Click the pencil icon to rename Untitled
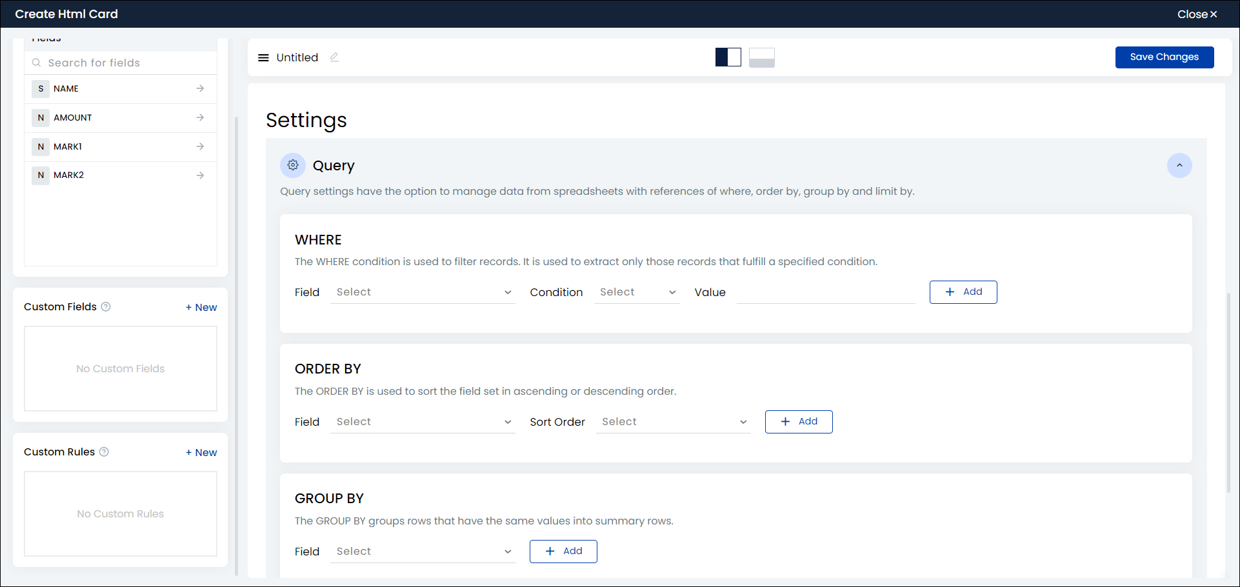Image resolution: width=1240 pixels, height=587 pixels. click(x=334, y=57)
